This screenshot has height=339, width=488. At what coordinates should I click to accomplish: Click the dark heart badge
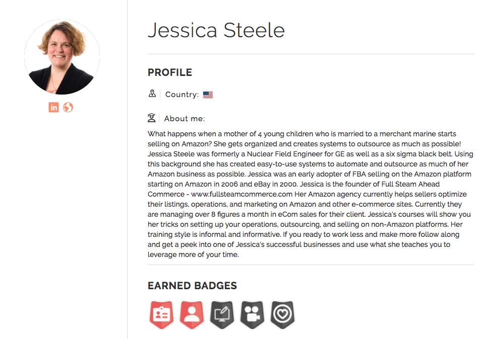click(x=282, y=314)
